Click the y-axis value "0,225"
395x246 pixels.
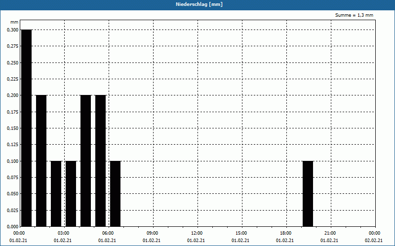pos(13,79)
